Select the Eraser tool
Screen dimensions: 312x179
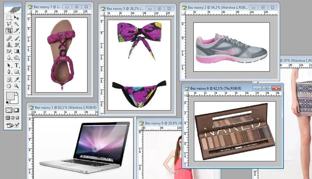[x=9, y=51]
